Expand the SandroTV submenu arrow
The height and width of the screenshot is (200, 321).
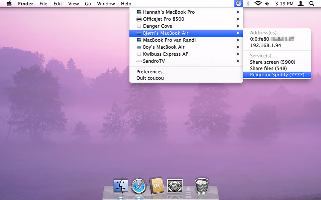point(238,61)
